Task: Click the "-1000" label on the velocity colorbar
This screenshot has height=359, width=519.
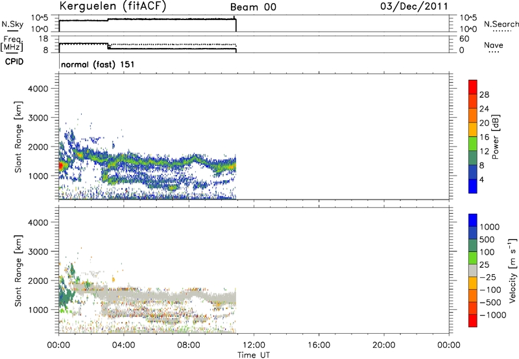Action: click(x=493, y=315)
